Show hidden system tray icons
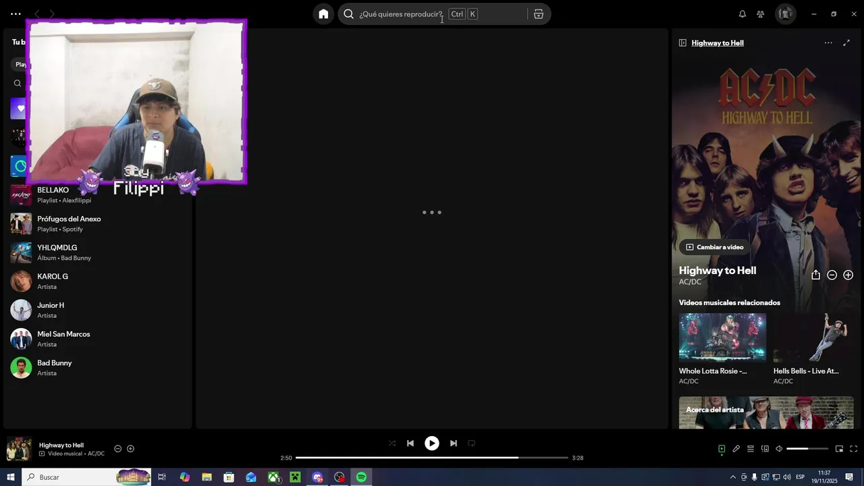864x486 pixels. 733,477
